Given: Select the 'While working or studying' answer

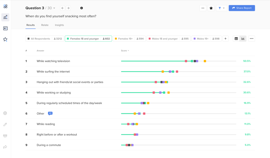Looking at the screenshot, I should click(54, 92).
